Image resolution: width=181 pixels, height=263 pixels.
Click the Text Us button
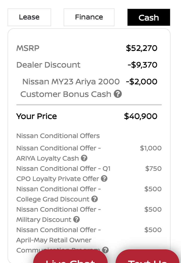click(x=147, y=256)
